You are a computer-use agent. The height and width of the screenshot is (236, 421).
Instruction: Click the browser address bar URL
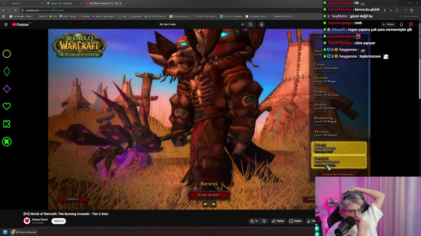[x=45, y=10]
